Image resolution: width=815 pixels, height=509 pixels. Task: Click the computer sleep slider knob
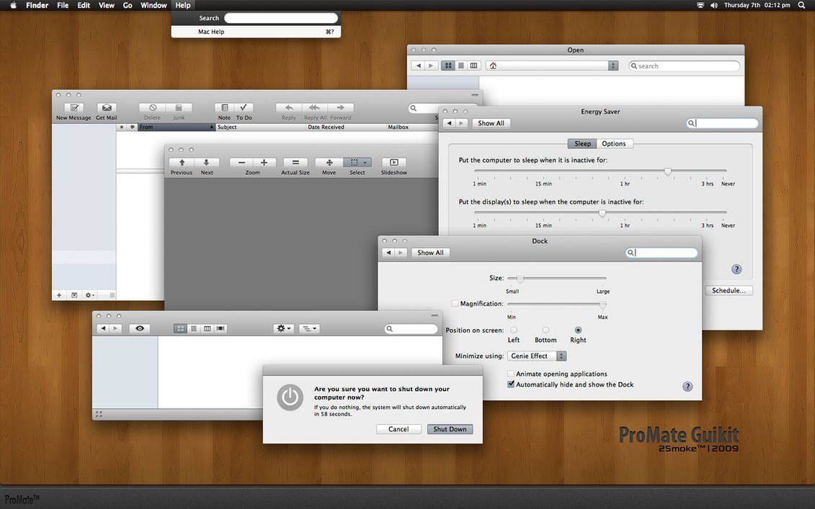click(668, 171)
